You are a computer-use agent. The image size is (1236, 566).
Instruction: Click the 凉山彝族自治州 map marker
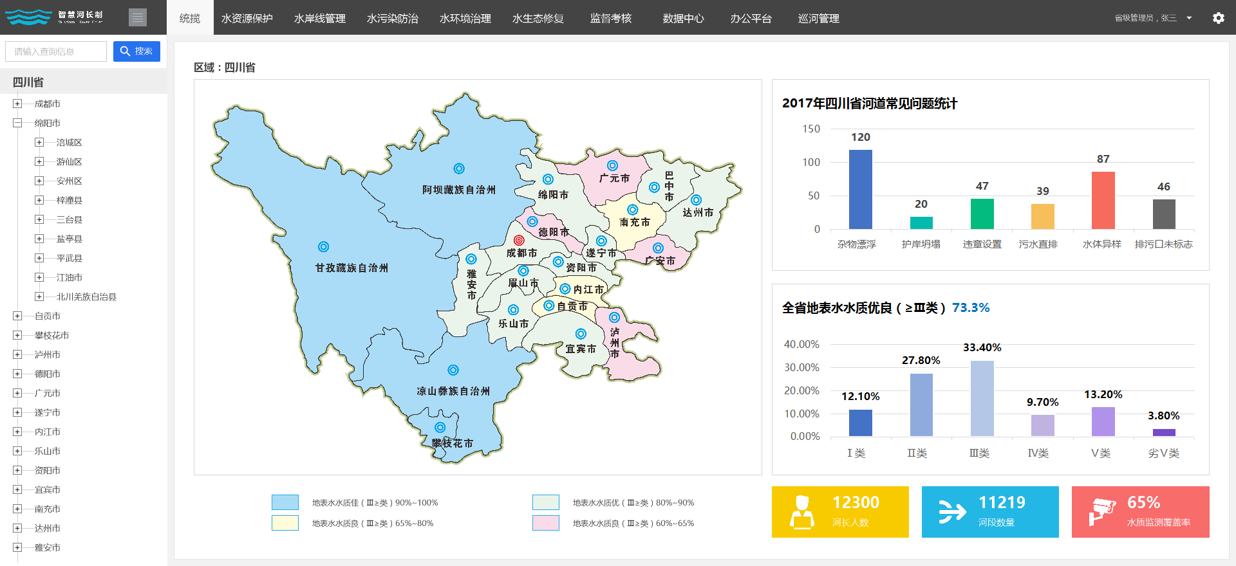coord(453,370)
